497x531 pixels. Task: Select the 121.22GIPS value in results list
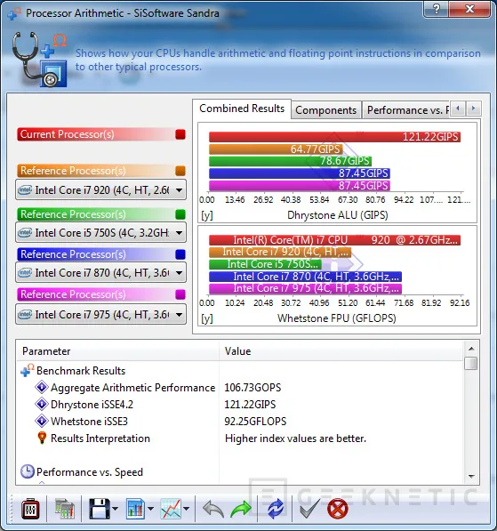click(250, 405)
